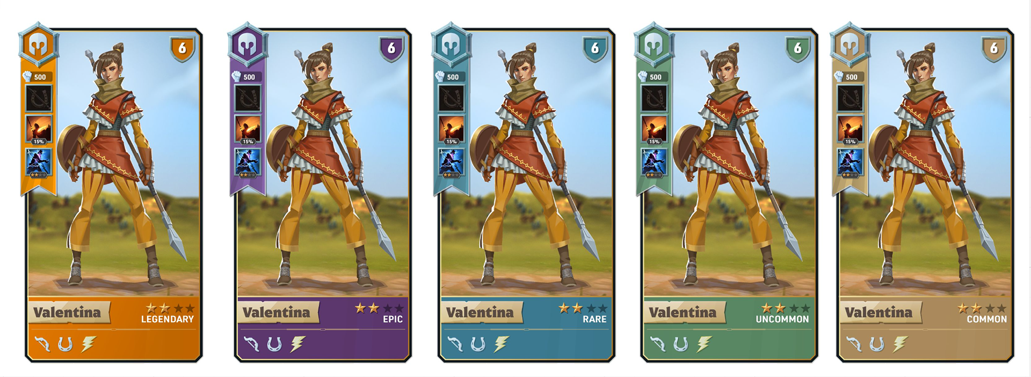
Task: Click the horseshoe trait icon on the Common card
Action: click(x=877, y=344)
